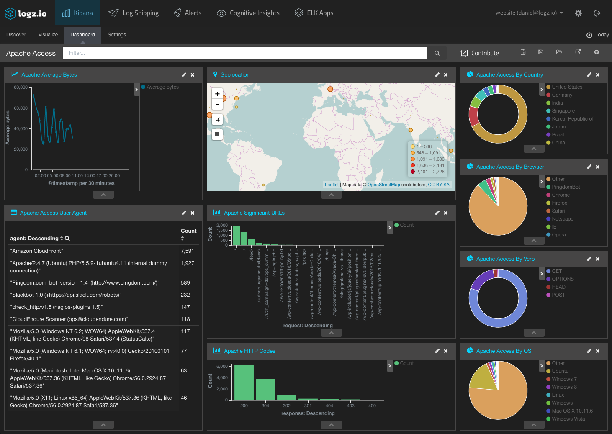The image size is (612, 434).
Task: Click the Contribute button
Action: tap(479, 53)
